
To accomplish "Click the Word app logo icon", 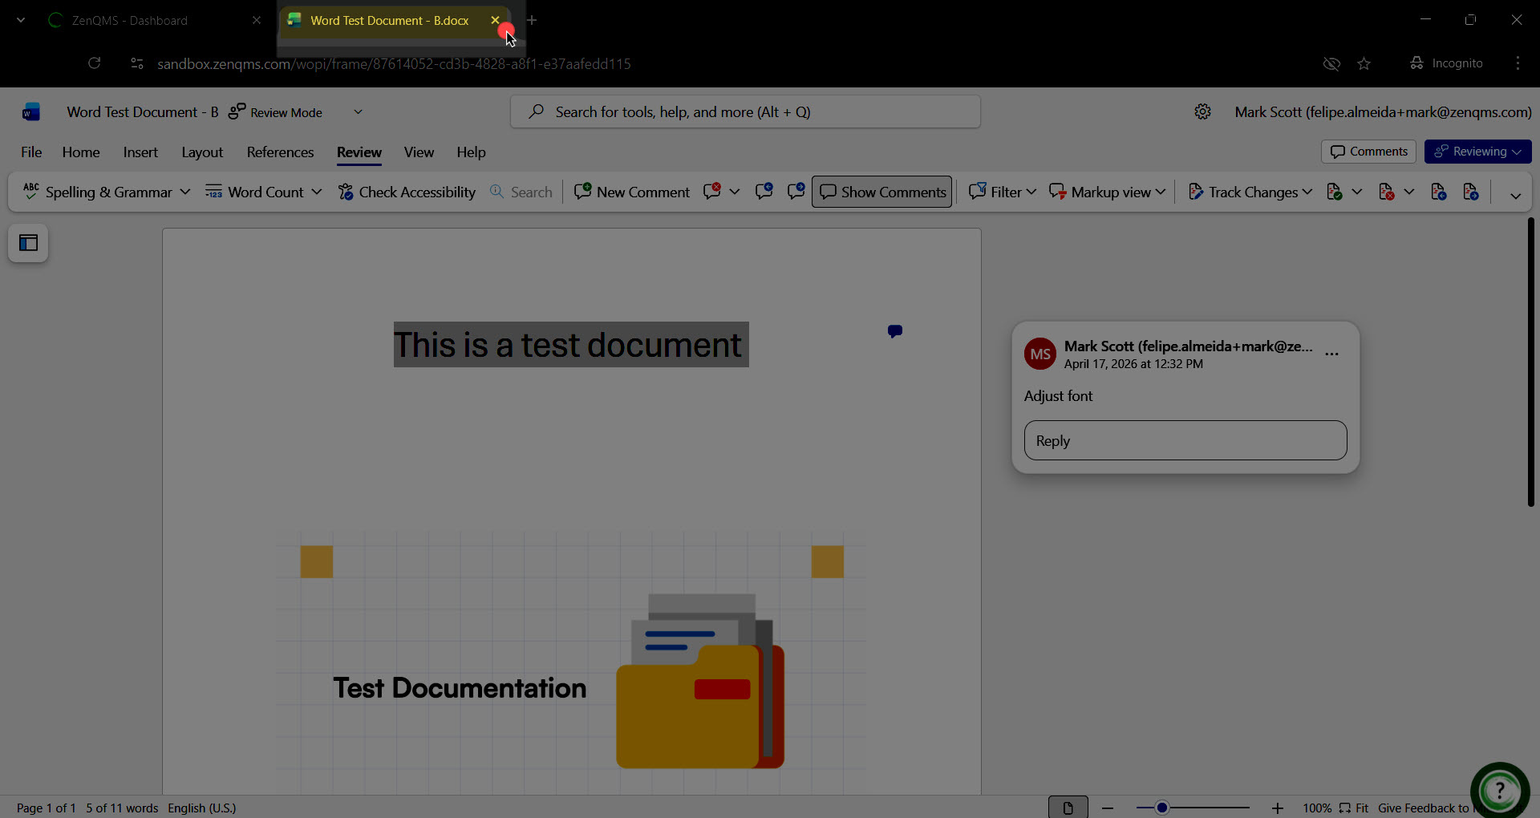I will point(31,112).
